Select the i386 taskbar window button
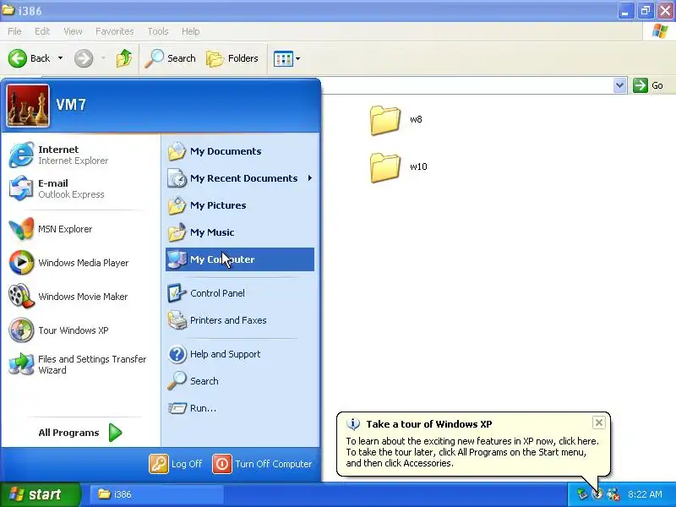676x507 pixels. tap(157, 494)
